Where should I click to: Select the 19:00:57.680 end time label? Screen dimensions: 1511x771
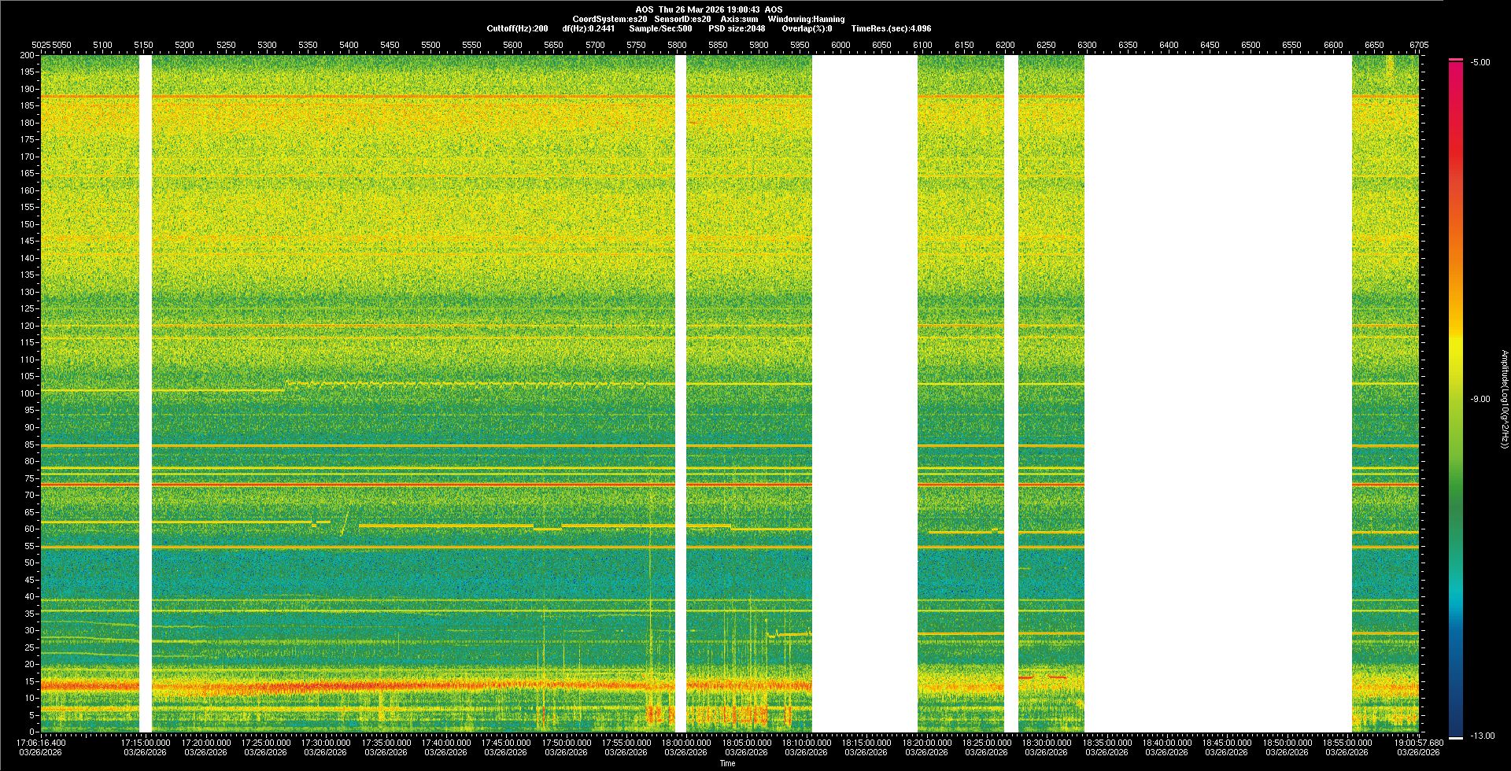click(x=1417, y=743)
